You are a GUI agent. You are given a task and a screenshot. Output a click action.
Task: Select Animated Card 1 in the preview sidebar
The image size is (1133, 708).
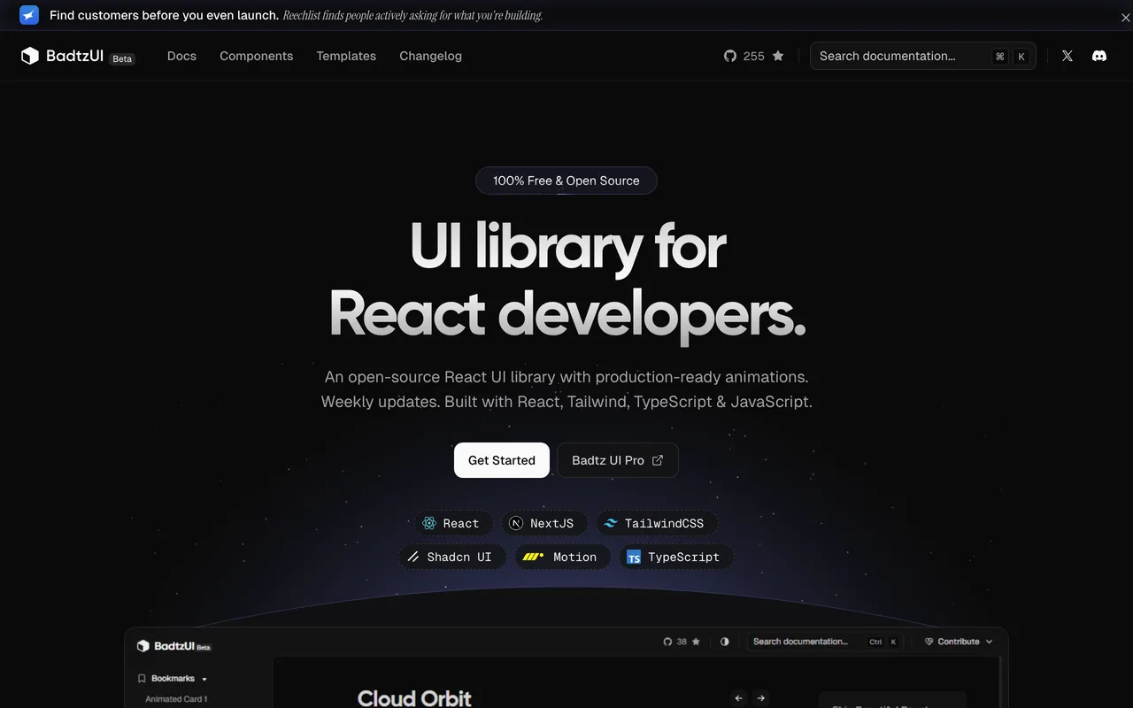tap(176, 699)
